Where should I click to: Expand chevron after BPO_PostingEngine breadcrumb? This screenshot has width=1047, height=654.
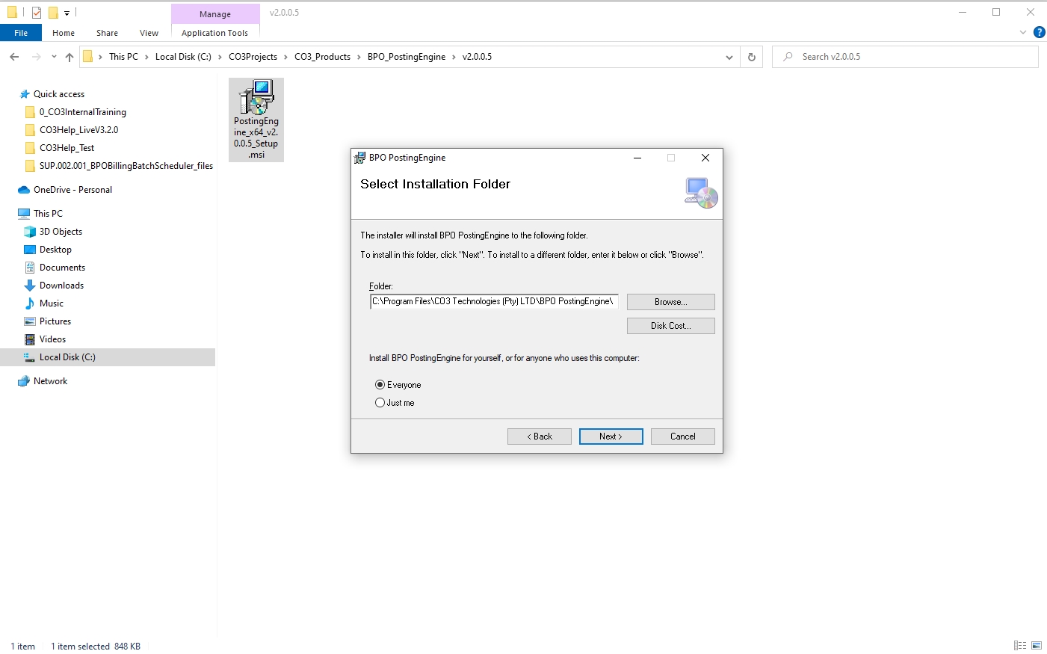(454, 57)
